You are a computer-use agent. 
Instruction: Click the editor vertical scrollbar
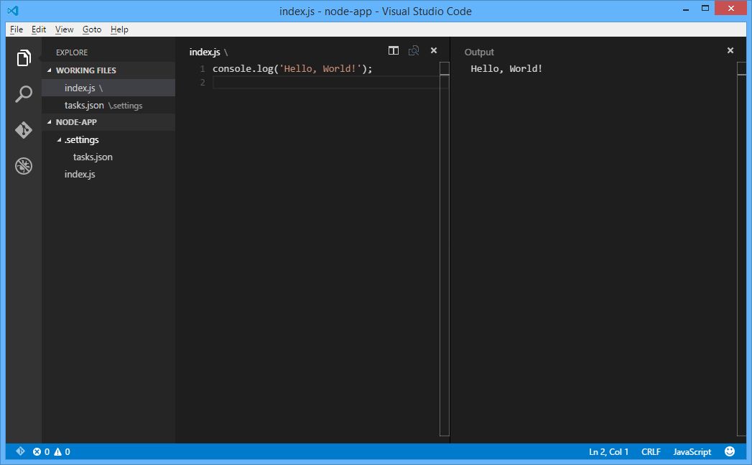pyautogui.click(x=445, y=249)
